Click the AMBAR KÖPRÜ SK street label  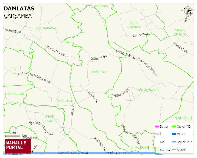[131, 135]
